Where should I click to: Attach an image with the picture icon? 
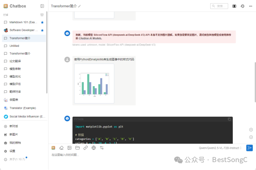click(69, 148)
